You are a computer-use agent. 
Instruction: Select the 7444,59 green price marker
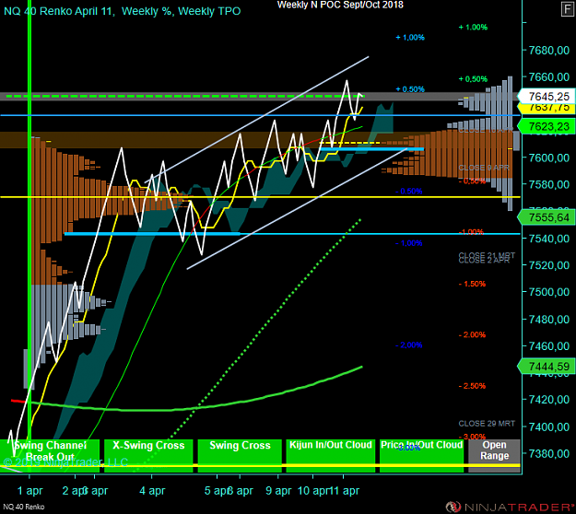coord(546,367)
